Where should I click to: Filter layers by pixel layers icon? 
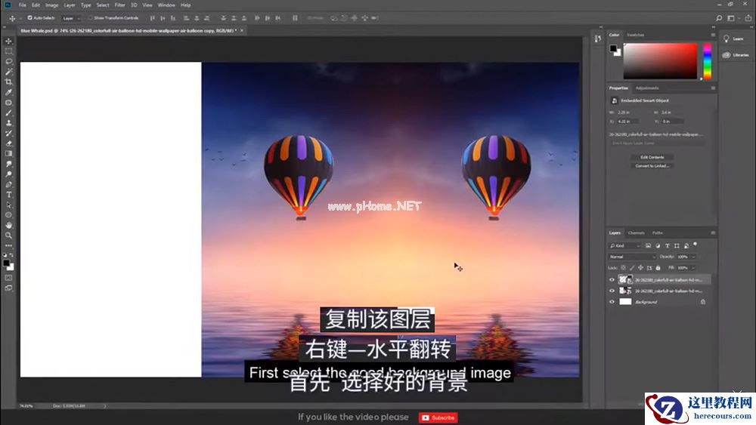coord(649,246)
